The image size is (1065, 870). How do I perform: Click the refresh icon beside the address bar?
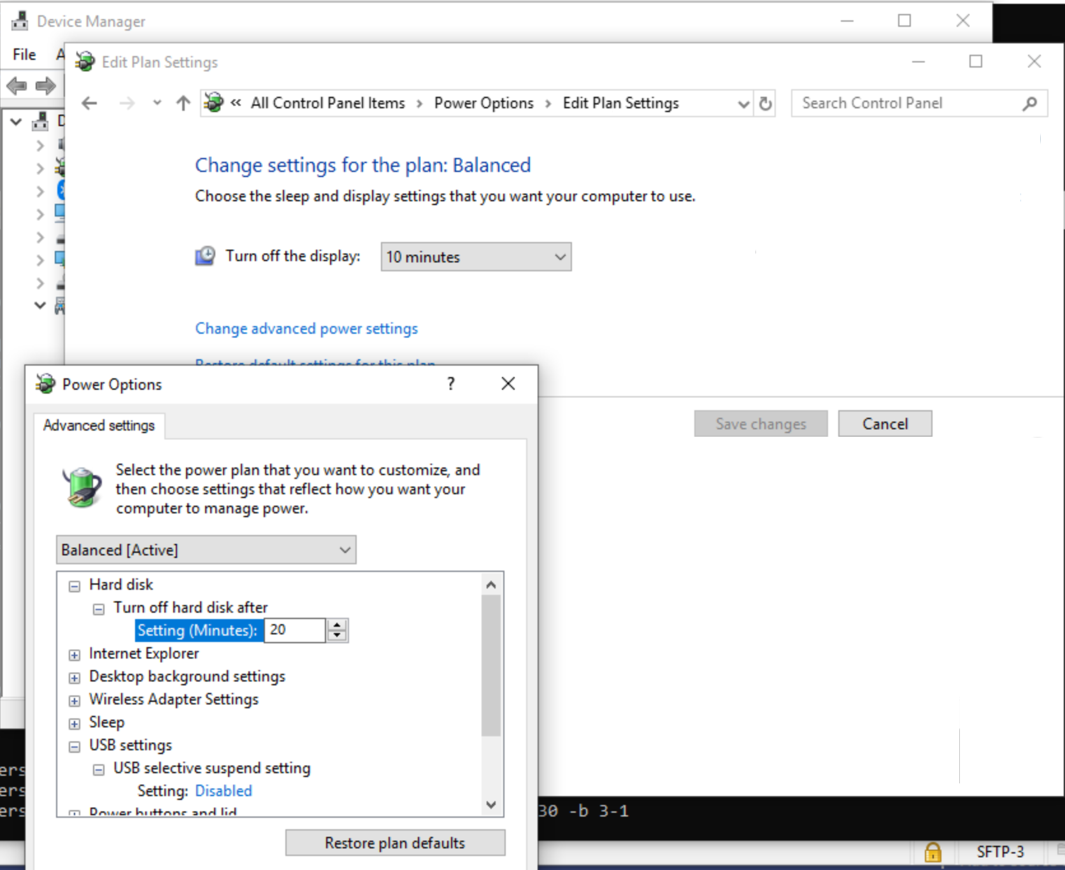coord(765,103)
